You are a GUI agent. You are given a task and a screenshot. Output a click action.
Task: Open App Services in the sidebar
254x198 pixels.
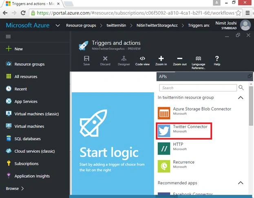26,102
